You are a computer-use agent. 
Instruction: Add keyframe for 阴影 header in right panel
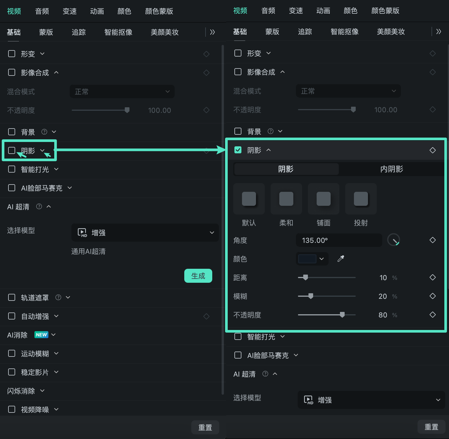(x=433, y=150)
